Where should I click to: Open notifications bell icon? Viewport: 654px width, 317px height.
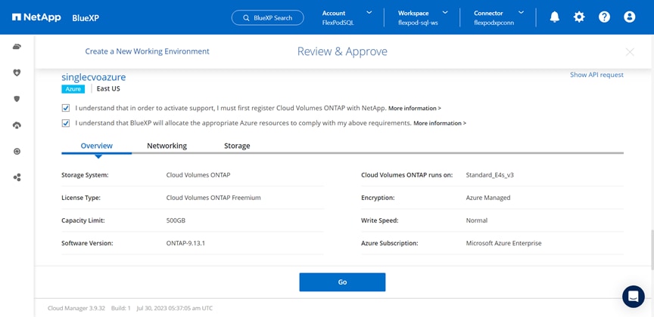coord(554,17)
